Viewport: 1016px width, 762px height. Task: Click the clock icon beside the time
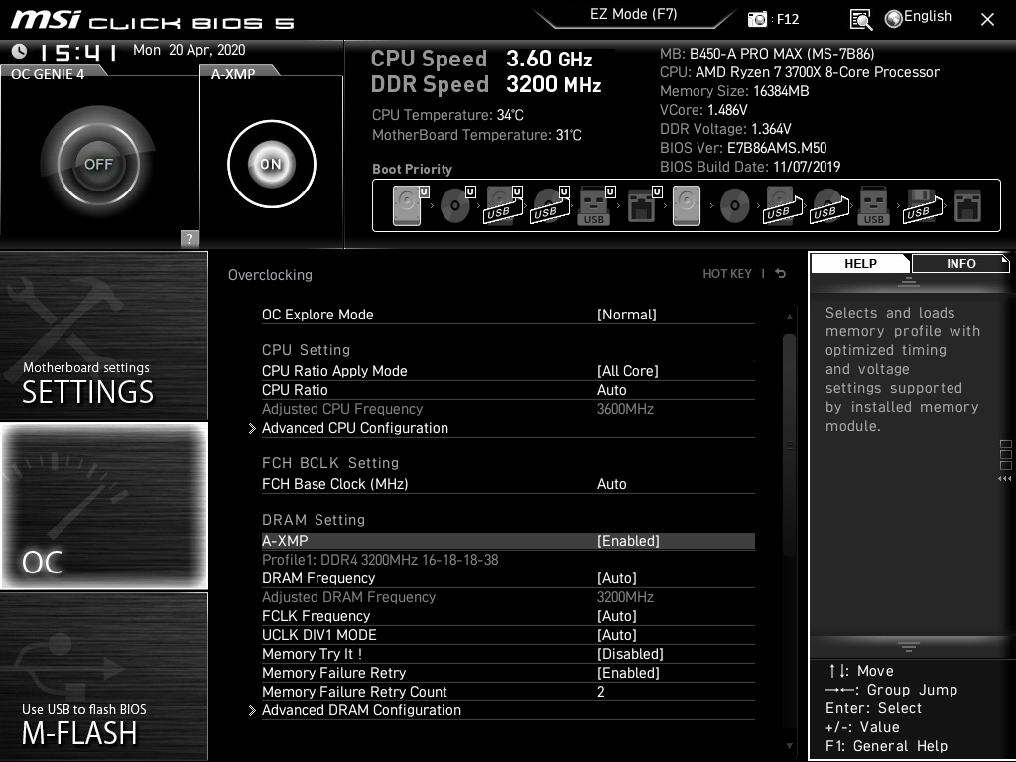[20, 51]
